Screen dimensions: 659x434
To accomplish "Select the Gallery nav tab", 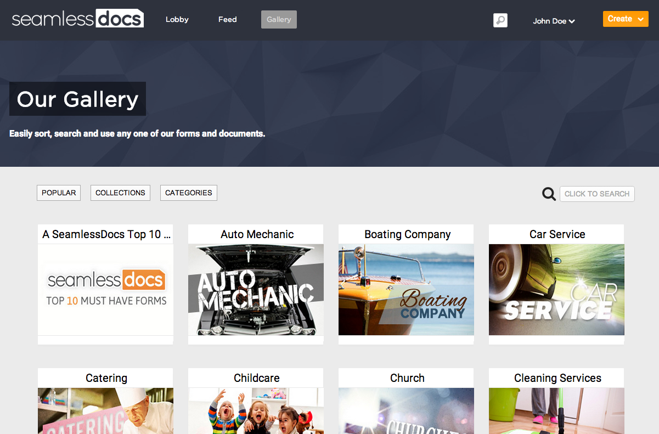I will point(279,19).
